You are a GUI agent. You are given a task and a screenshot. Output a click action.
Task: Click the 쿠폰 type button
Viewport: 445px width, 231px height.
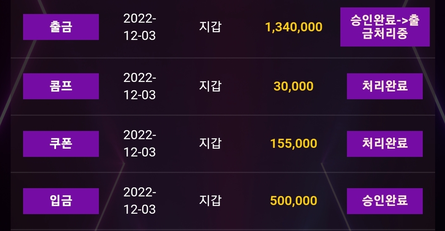pyautogui.click(x=61, y=144)
